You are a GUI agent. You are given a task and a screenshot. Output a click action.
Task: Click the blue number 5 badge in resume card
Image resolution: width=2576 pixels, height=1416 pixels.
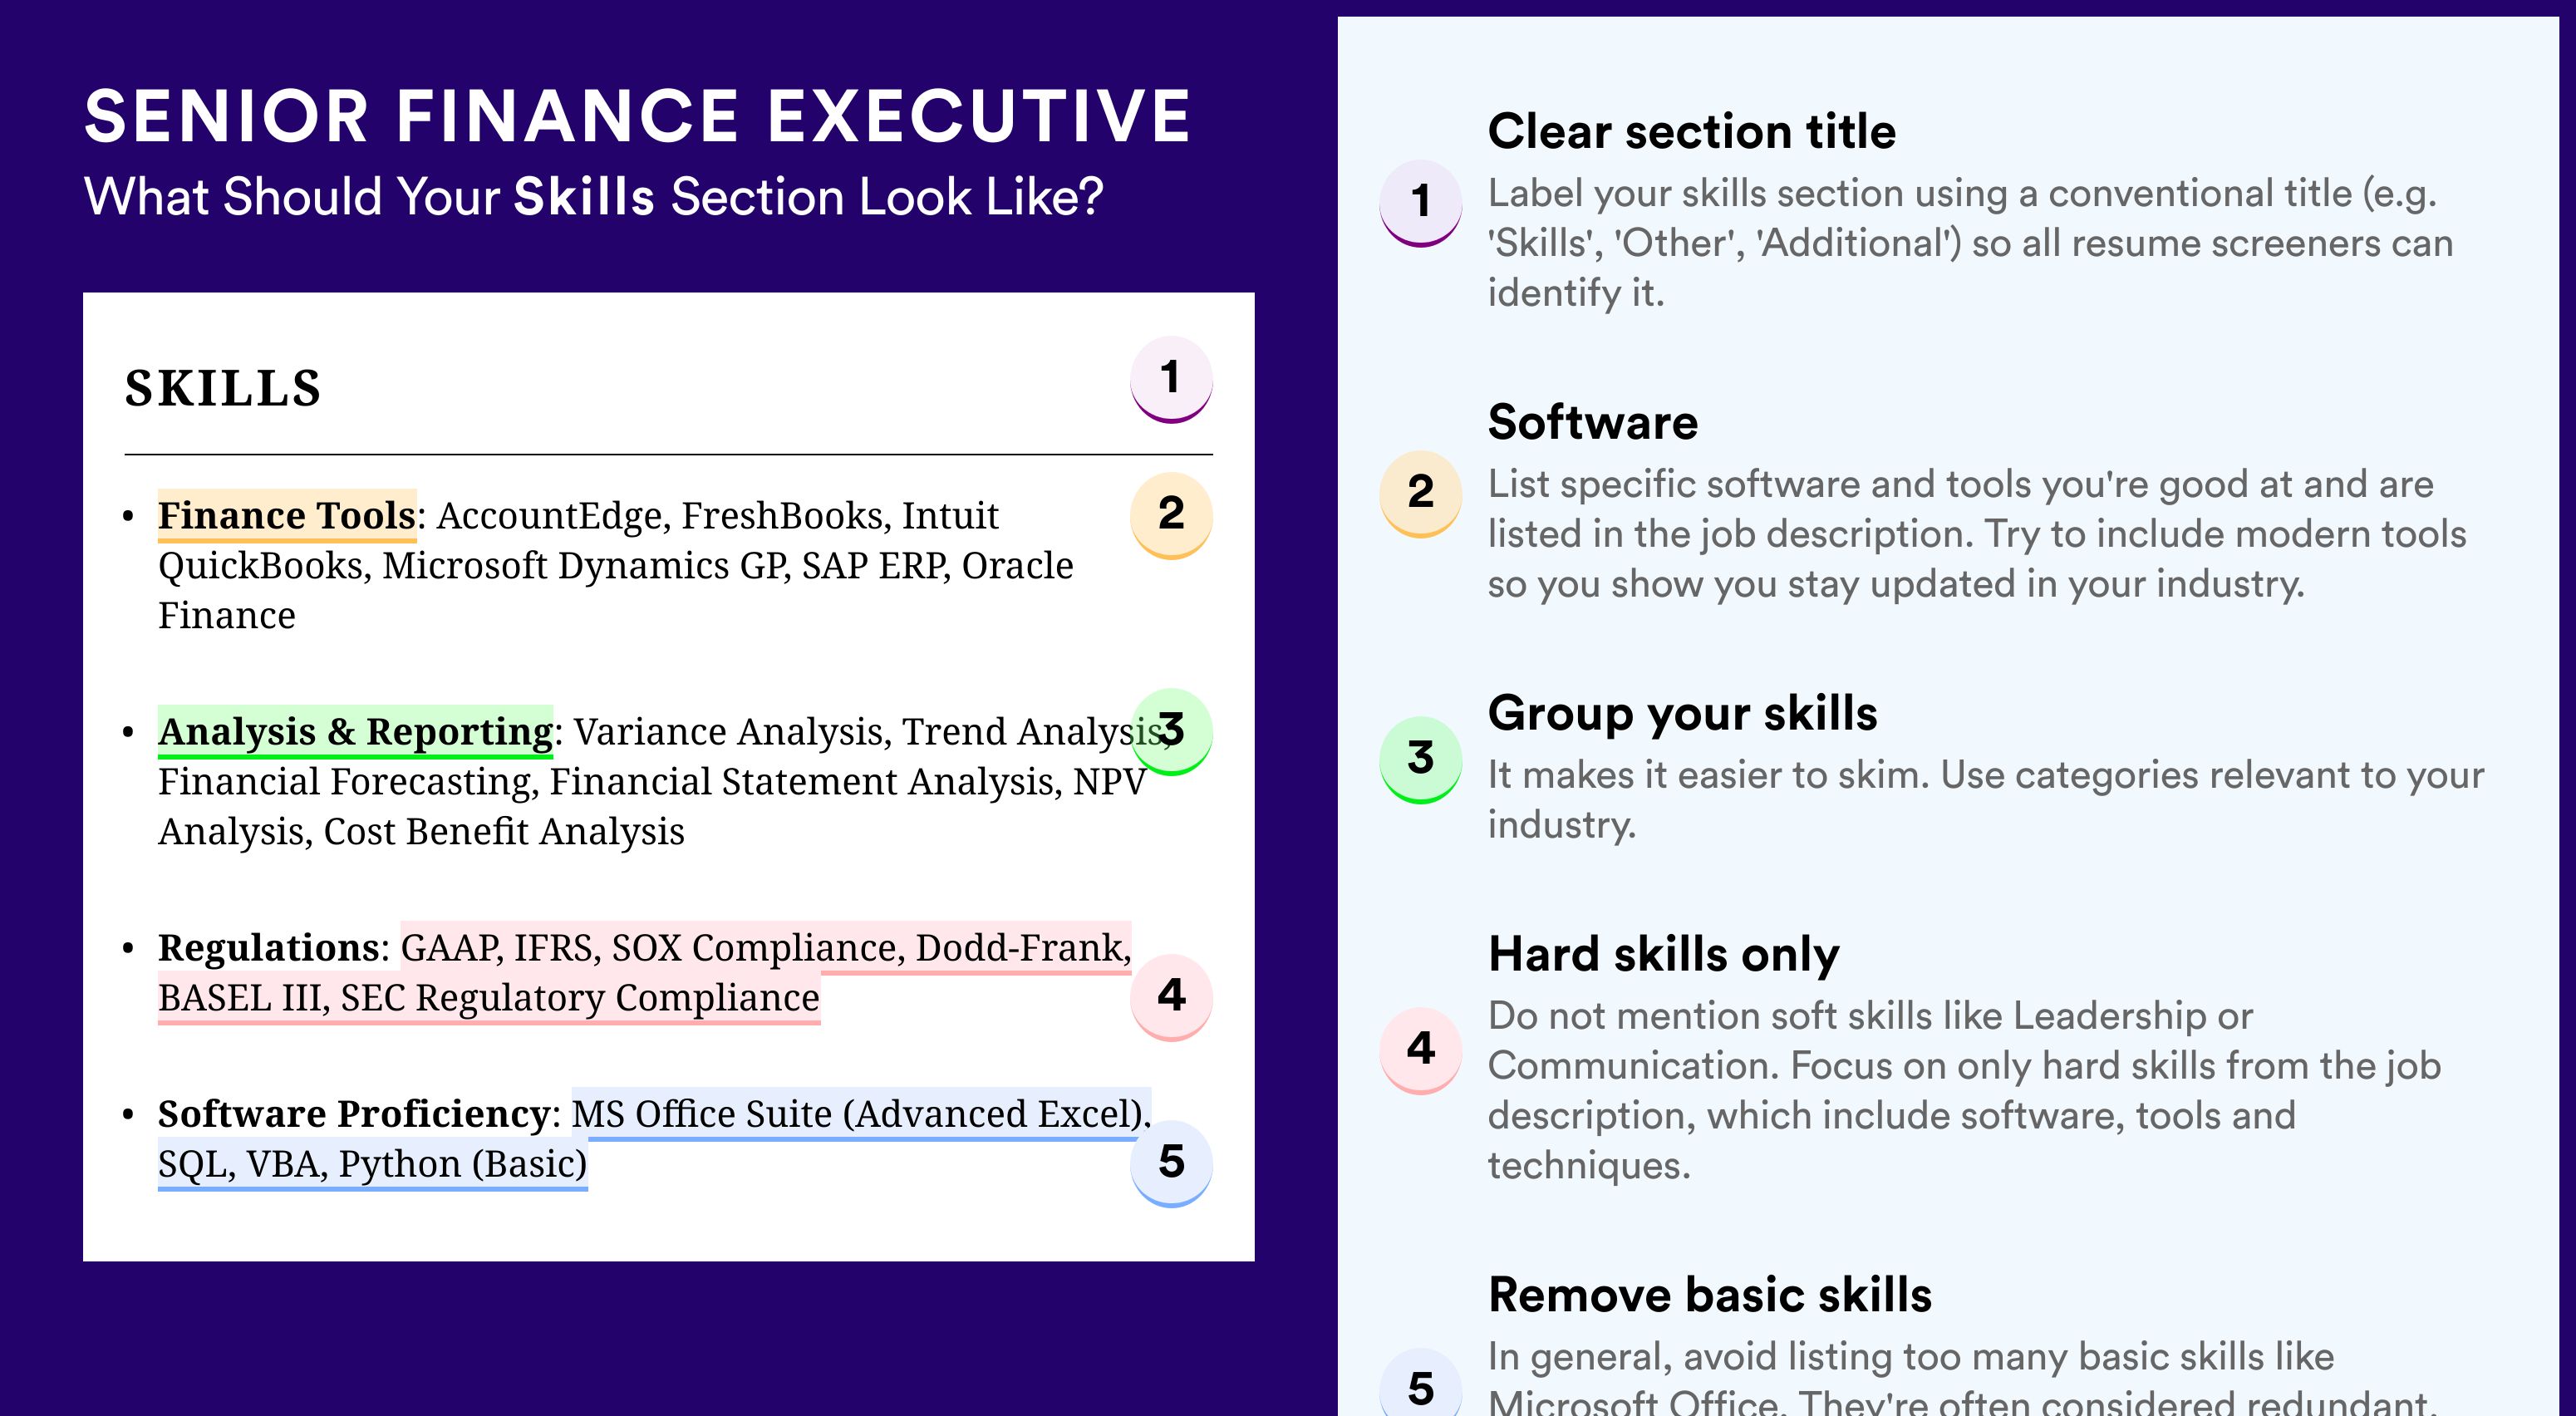1171,1163
